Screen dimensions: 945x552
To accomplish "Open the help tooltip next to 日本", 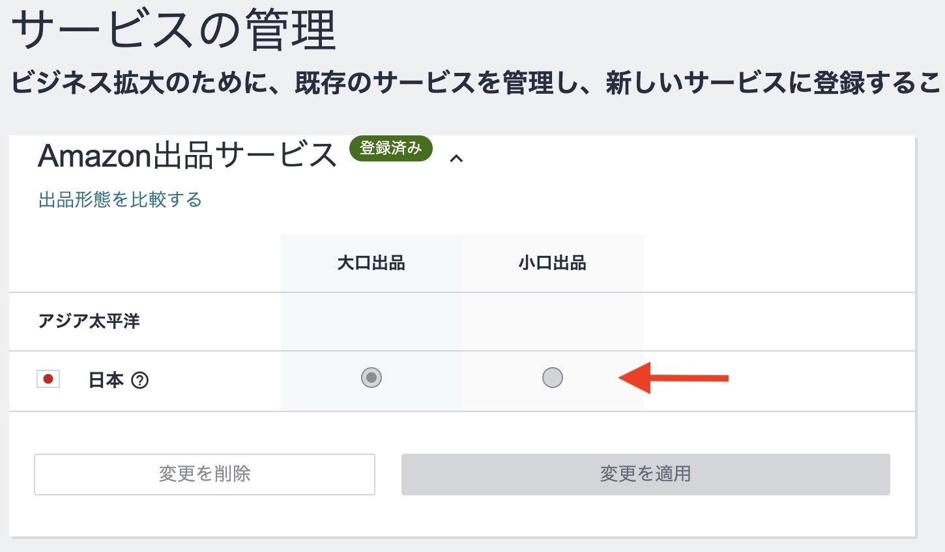I will (141, 380).
